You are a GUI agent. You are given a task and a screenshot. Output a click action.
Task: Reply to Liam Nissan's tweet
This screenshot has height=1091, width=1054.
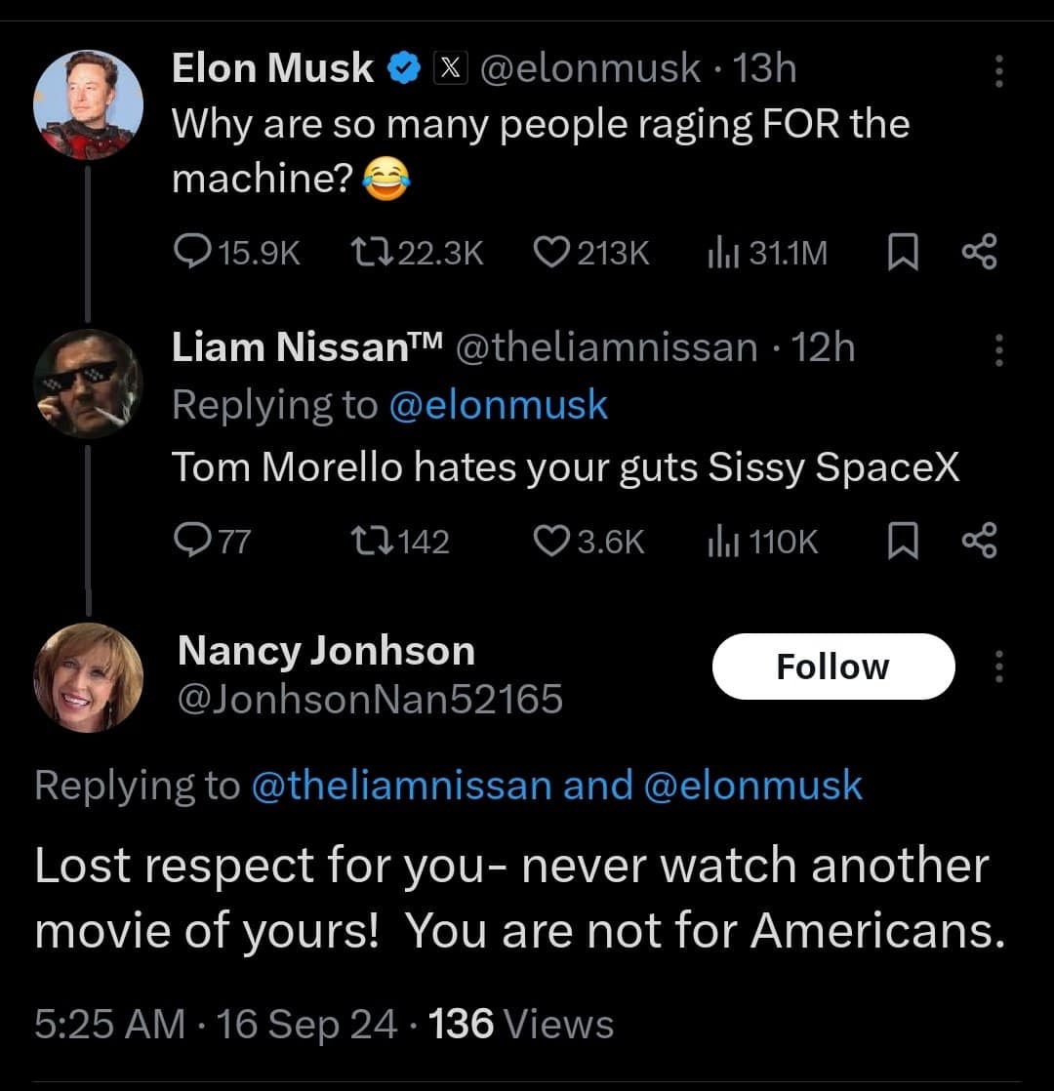(188, 541)
